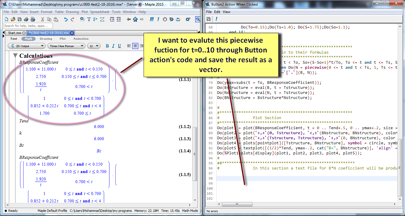Outdent the section with the outdent icon
Screen dimensions: 405x216
(x=119, y=19)
